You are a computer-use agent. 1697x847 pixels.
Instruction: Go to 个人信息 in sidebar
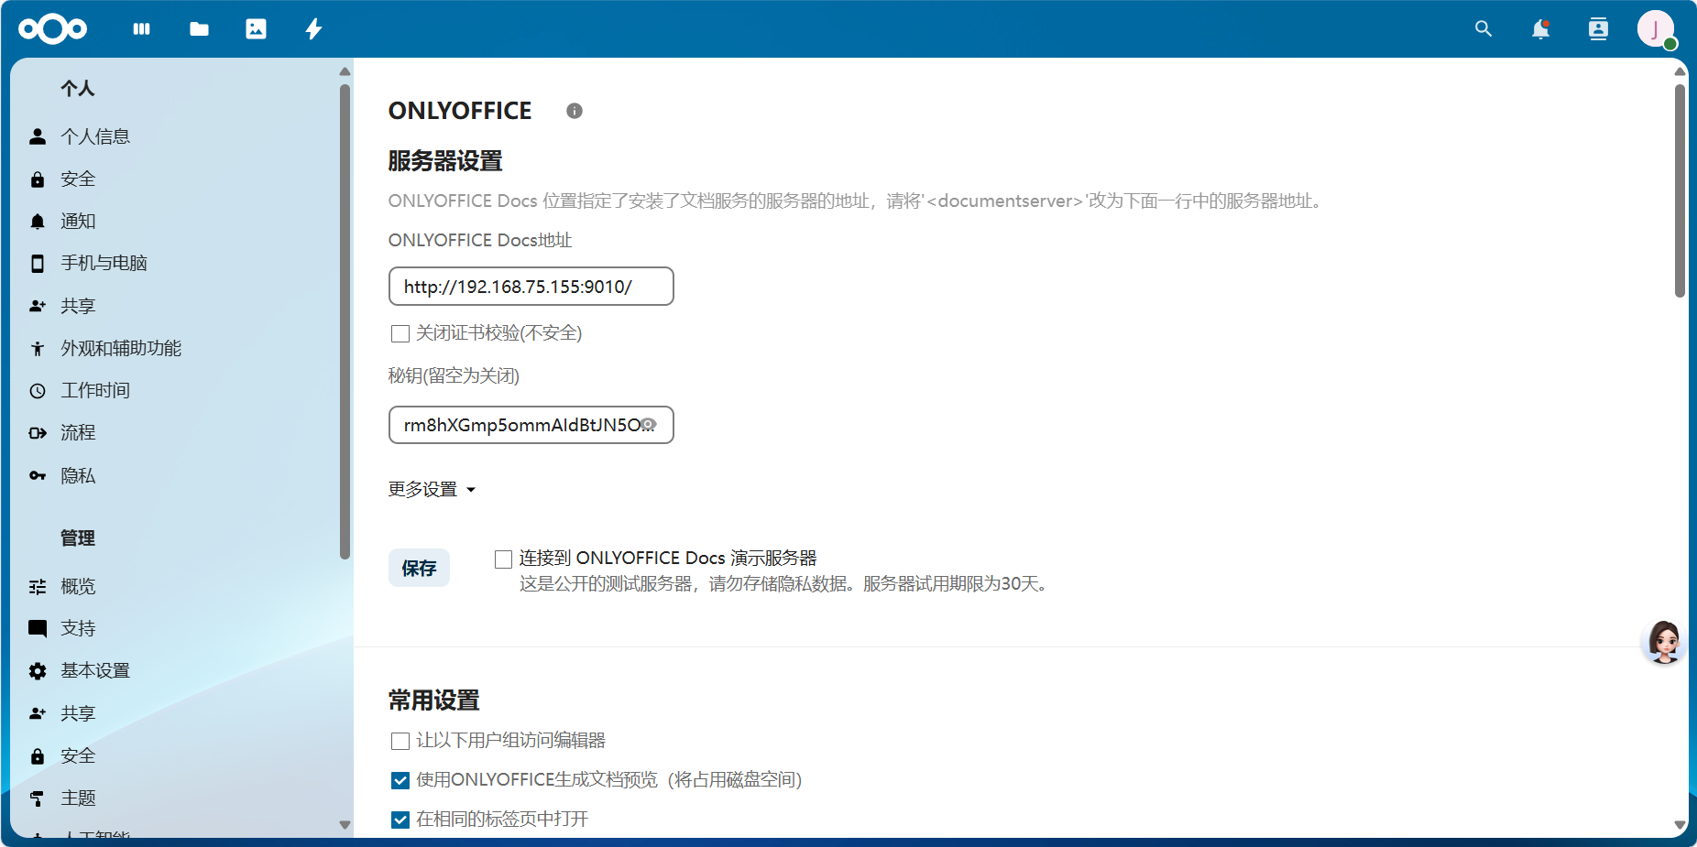tap(96, 136)
